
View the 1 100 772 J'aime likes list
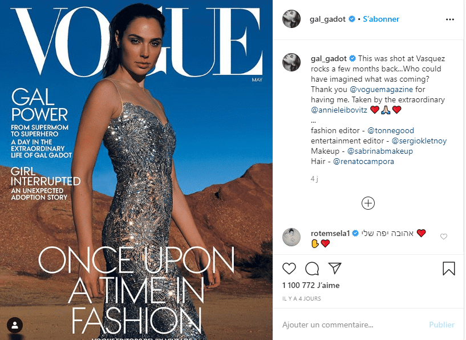(x=311, y=285)
